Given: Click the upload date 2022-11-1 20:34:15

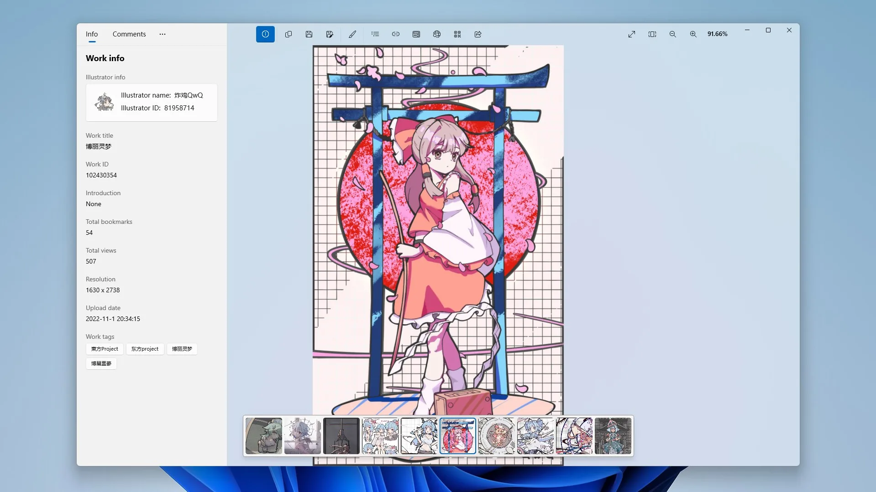Looking at the screenshot, I should [x=113, y=319].
